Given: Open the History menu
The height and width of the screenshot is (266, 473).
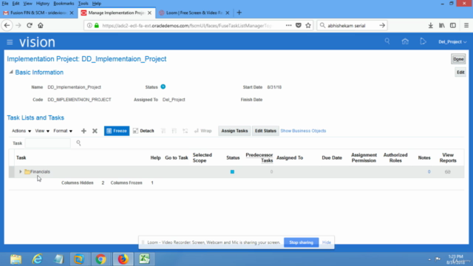Looking at the screenshot, I should [x=43, y=4].
